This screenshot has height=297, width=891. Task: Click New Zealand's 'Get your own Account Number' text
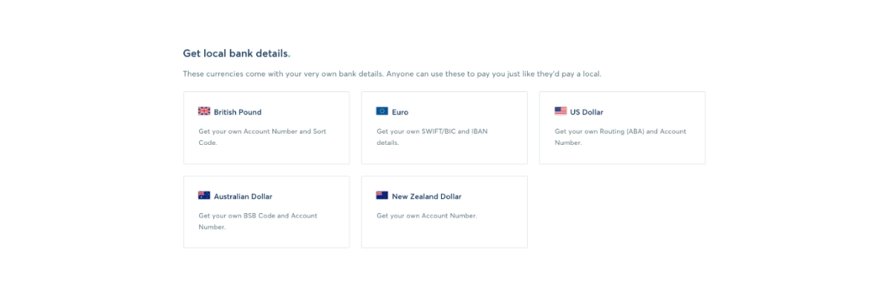[427, 216]
